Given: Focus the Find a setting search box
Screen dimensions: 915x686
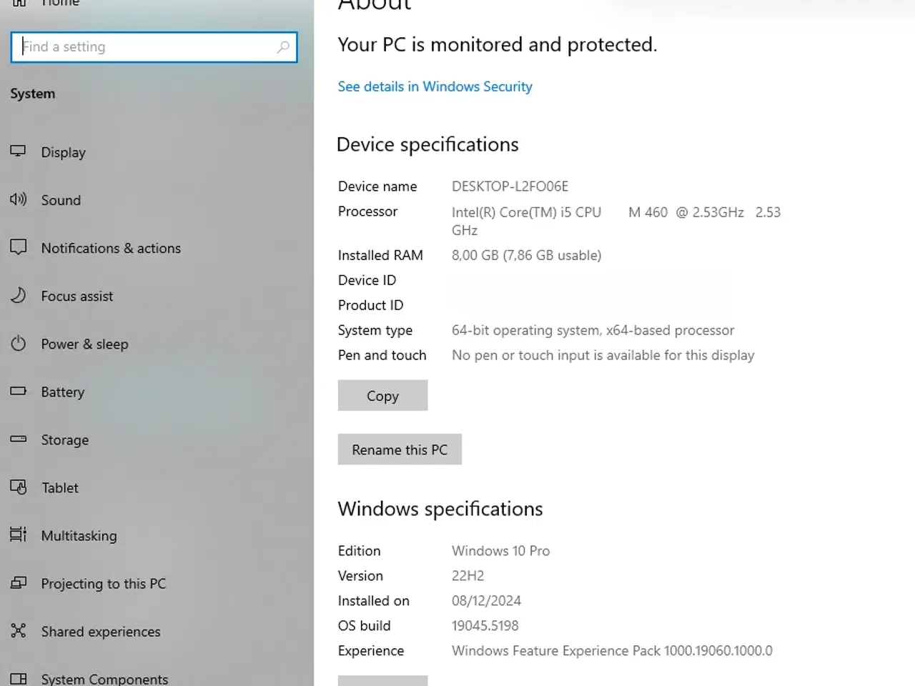Looking at the screenshot, I should tap(154, 47).
